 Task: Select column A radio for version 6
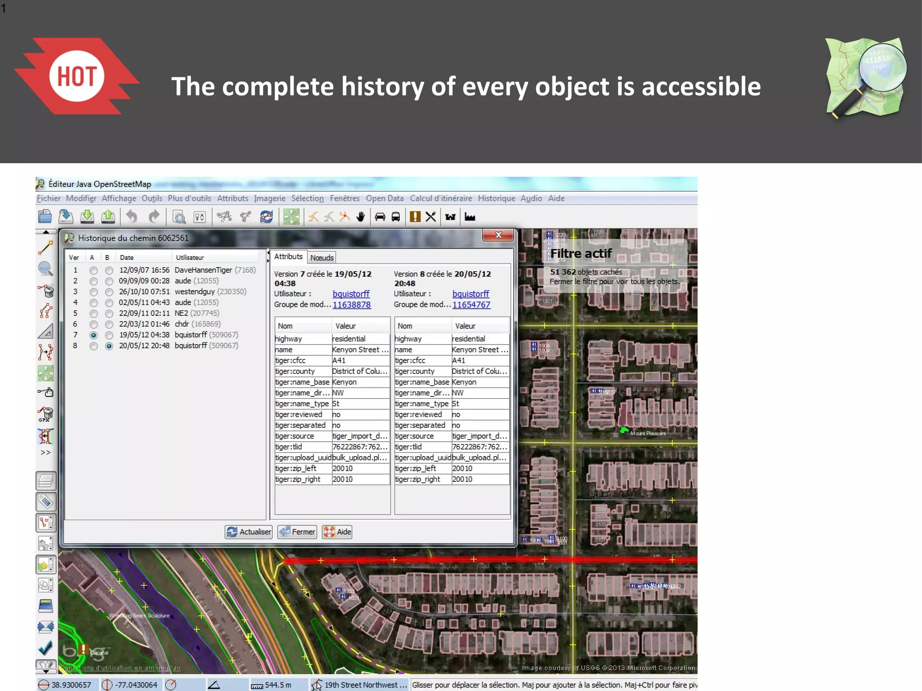94,324
